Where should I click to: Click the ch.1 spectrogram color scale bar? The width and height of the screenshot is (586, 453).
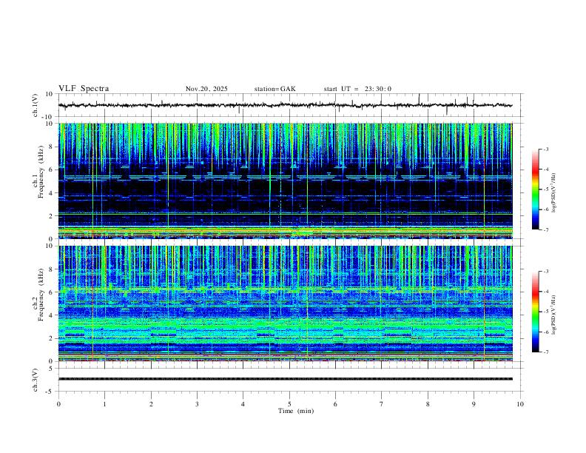point(536,189)
